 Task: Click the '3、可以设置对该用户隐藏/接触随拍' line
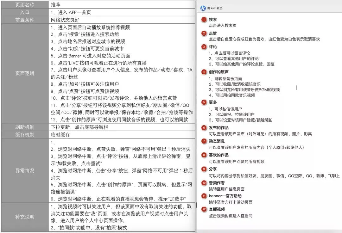click(241, 120)
